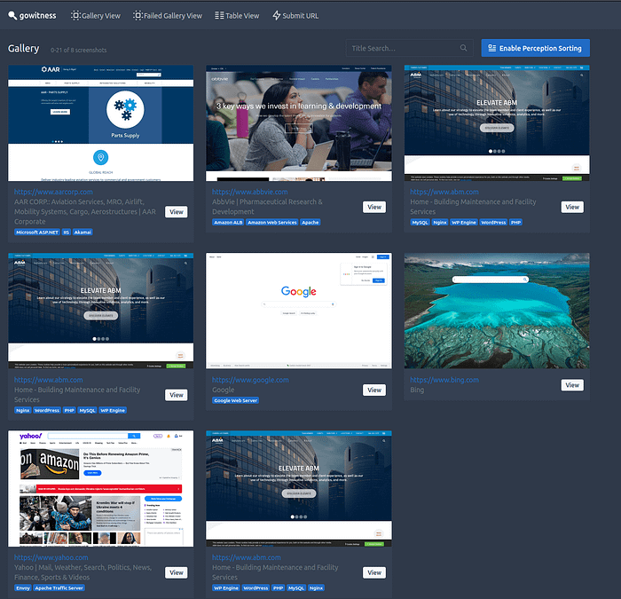View details for the Google entry
The height and width of the screenshot is (599, 621).
(374, 390)
